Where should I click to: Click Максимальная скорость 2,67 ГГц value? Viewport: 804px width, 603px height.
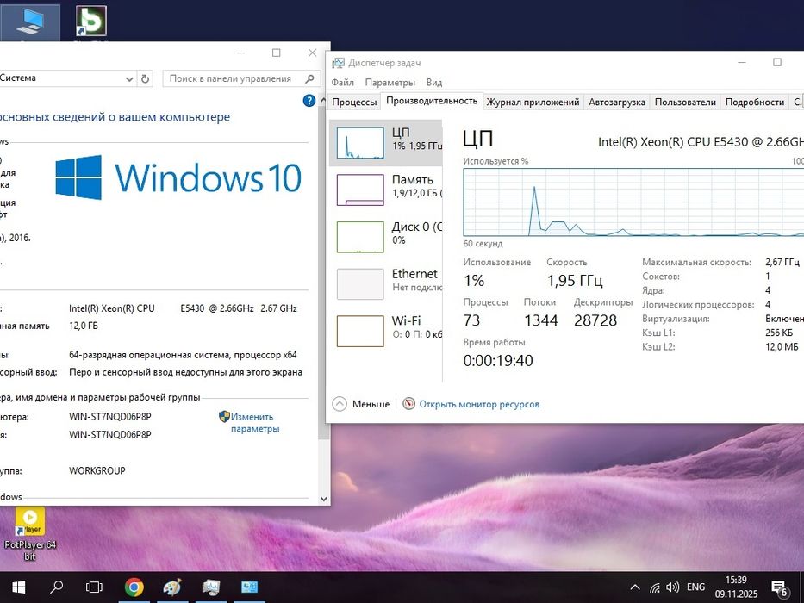point(782,262)
